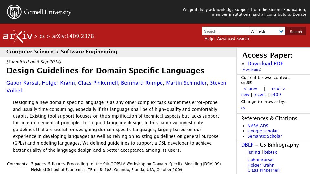This screenshot has width=310, height=174.
Task: Open author Holger Krahn in byline
Action: point(58,83)
